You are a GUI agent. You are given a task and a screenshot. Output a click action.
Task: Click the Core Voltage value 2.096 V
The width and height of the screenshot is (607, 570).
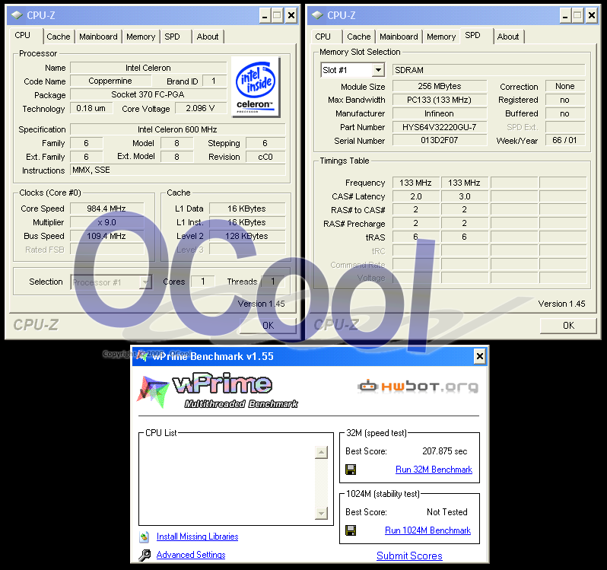pos(201,108)
